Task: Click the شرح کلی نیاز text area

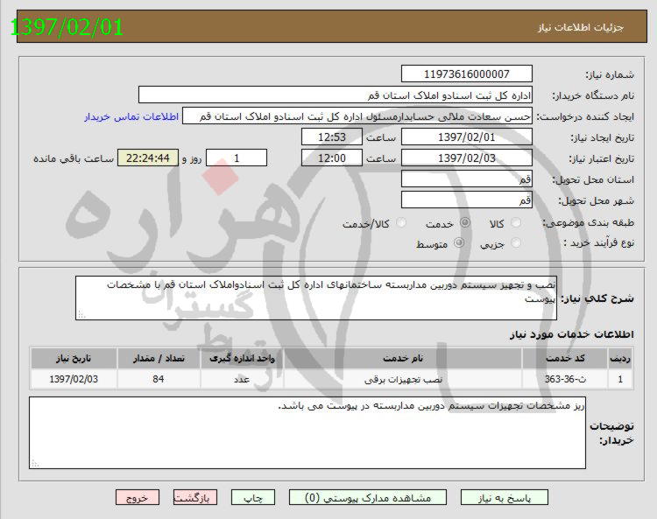Action: click(316, 298)
